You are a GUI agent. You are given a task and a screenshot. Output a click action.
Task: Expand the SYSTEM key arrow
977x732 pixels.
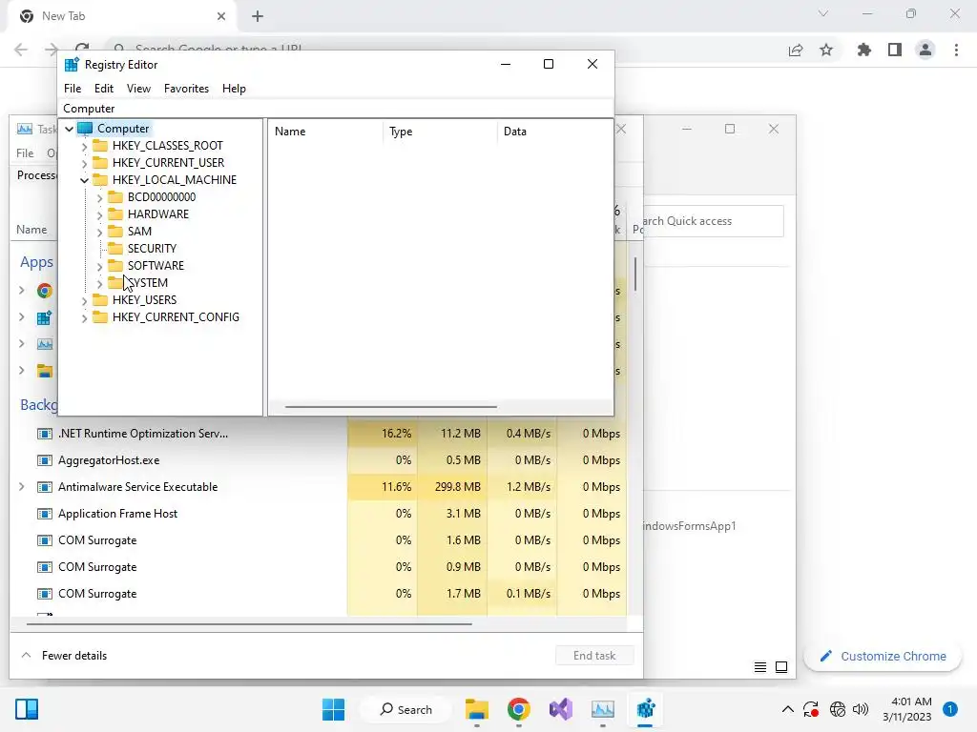tap(99, 283)
